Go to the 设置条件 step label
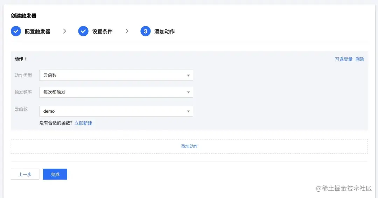This screenshot has width=378, height=198. tap(102, 31)
